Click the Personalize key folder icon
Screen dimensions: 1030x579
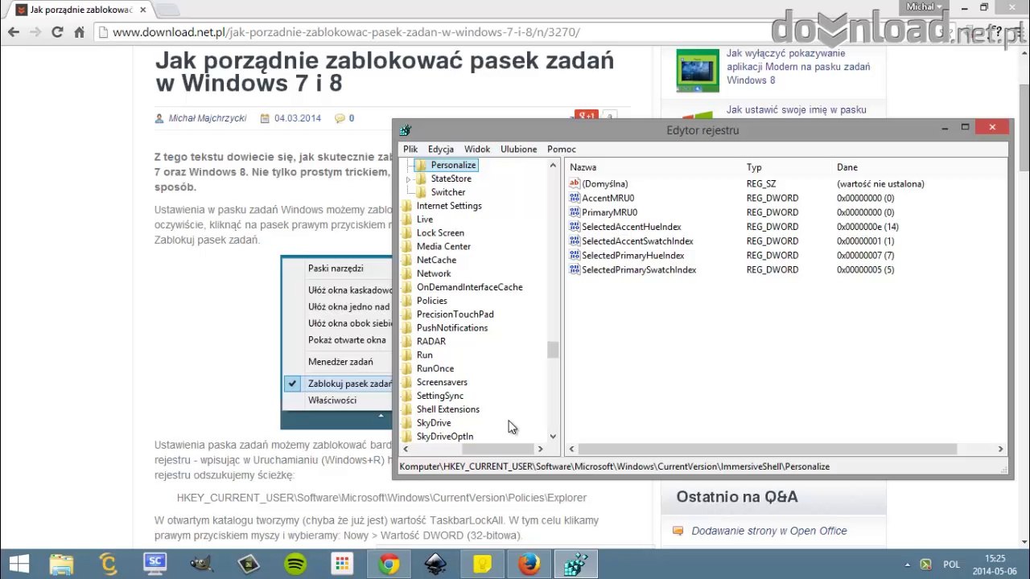click(421, 165)
